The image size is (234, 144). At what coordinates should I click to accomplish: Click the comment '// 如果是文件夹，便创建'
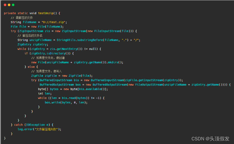click(x=48, y=58)
